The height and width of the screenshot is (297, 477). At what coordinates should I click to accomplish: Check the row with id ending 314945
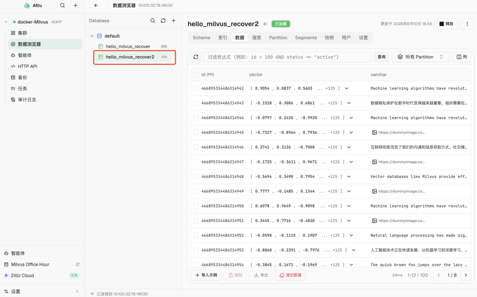196,132
